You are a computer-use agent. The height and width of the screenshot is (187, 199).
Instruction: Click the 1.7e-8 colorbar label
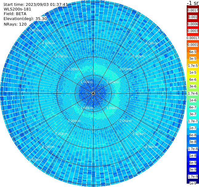point(193,149)
